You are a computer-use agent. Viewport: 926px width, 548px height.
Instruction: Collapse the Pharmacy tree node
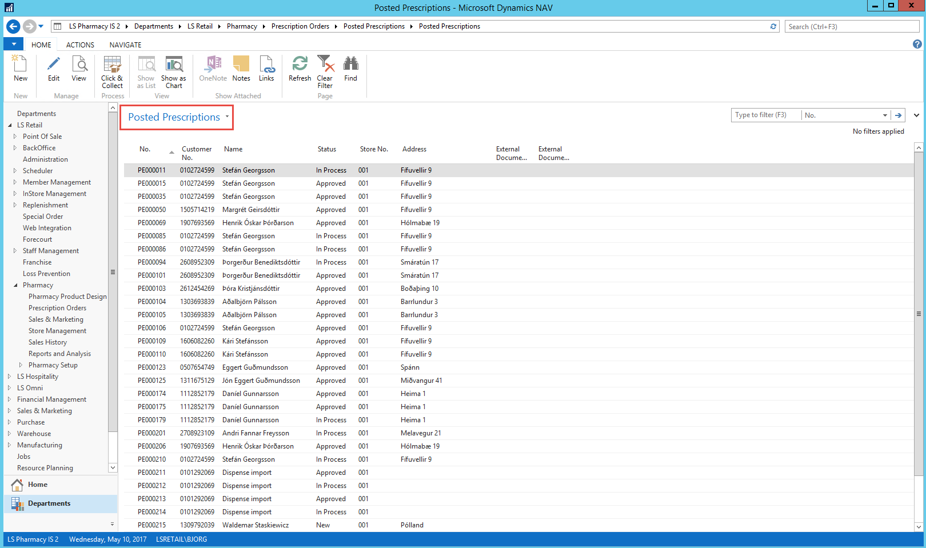point(15,285)
